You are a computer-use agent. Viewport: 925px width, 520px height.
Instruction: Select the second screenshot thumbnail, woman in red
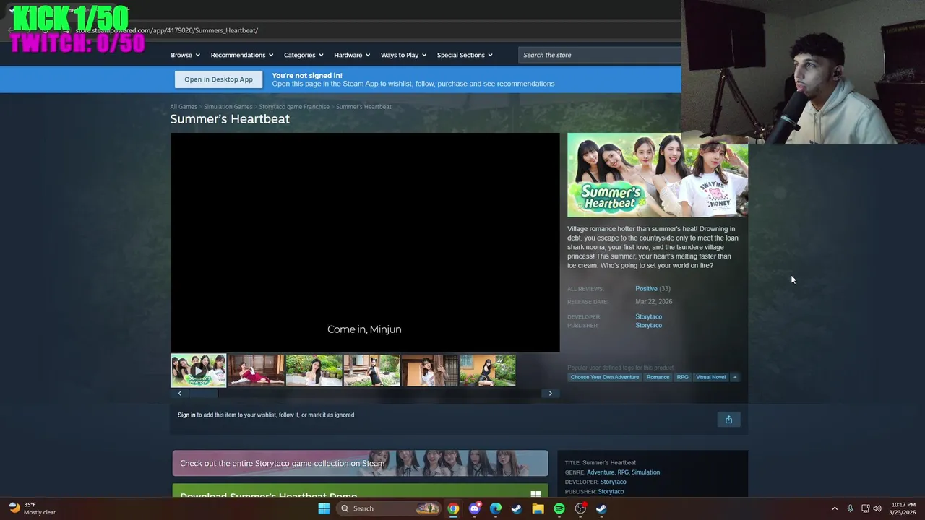click(256, 370)
